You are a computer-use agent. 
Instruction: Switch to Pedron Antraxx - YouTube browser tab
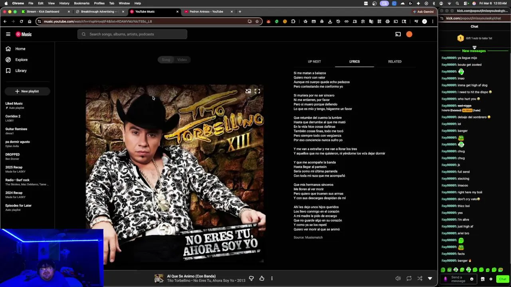coord(208,12)
